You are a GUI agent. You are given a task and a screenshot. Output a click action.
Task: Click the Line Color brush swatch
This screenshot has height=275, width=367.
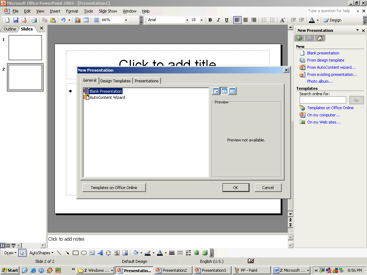pyautogui.click(x=148, y=253)
